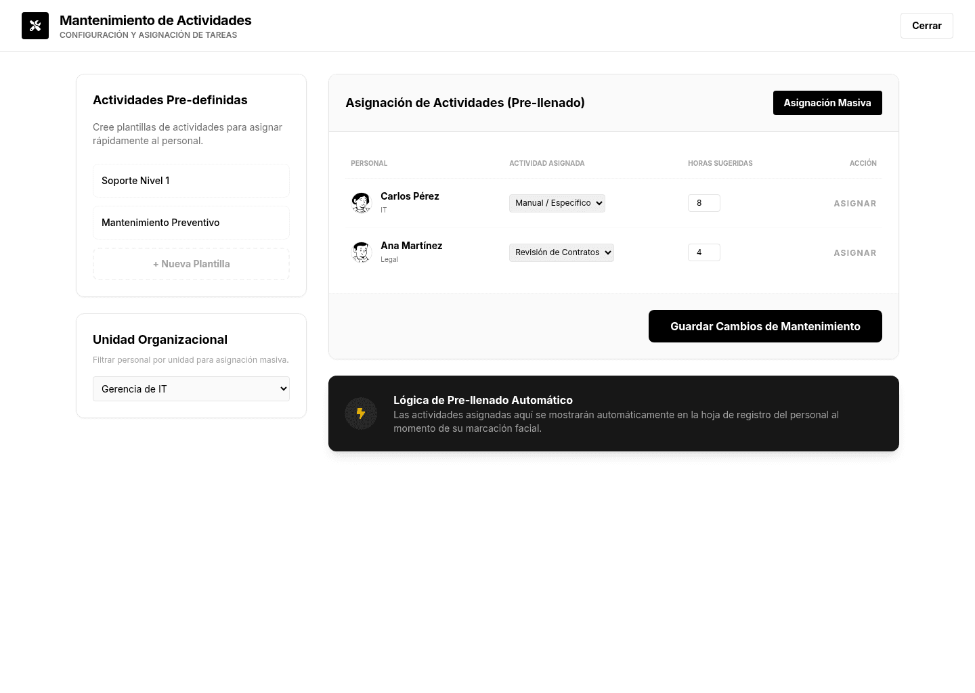The width and height of the screenshot is (975, 693).
Task: Save with Guardar Cambios de Mantenimiento
Action: [765, 326]
